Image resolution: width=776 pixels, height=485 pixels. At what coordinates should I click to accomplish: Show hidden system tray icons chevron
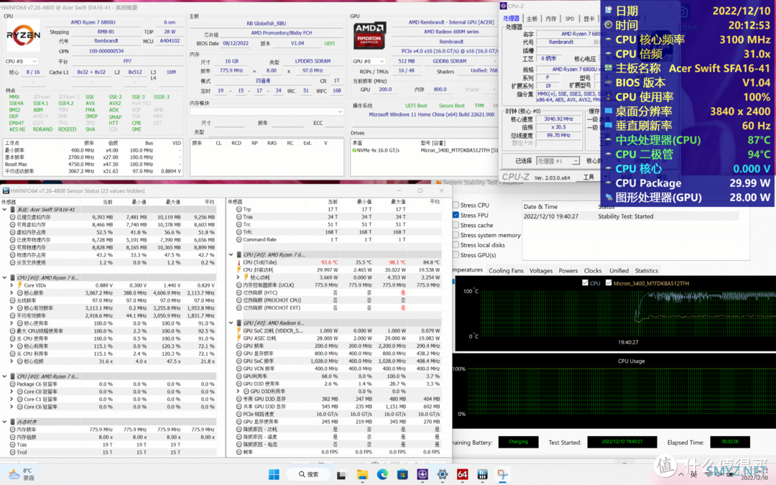tap(681, 475)
